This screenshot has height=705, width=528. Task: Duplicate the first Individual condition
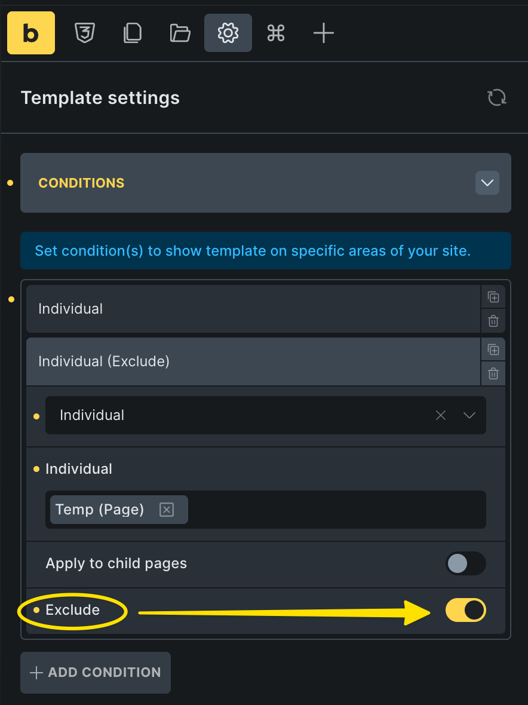[493, 297]
